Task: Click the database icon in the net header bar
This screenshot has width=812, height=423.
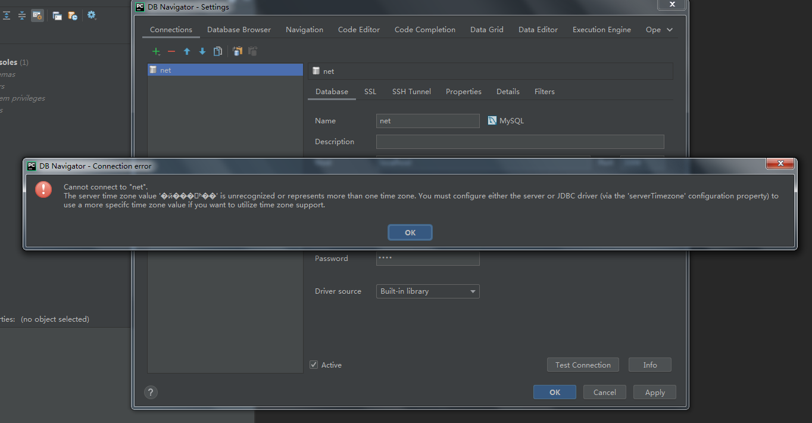Action: point(316,71)
